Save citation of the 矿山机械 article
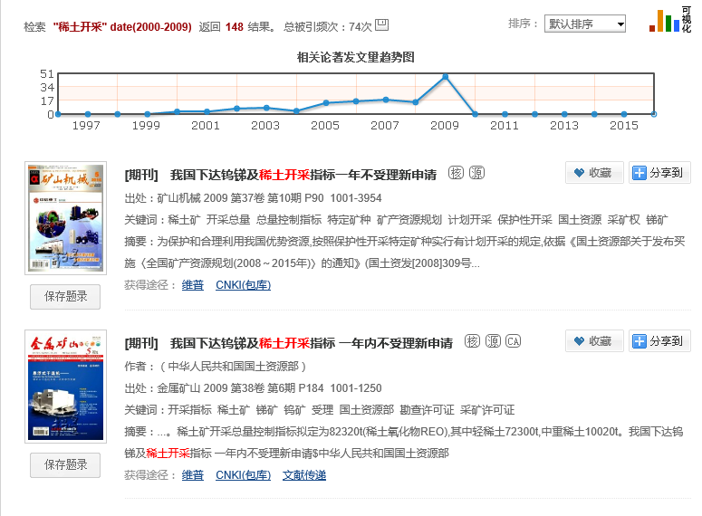The width and height of the screenshot is (702, 516). click(x=65, y=297)
